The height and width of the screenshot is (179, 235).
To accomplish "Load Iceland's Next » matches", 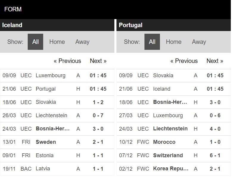I will (x=98, y=61).
